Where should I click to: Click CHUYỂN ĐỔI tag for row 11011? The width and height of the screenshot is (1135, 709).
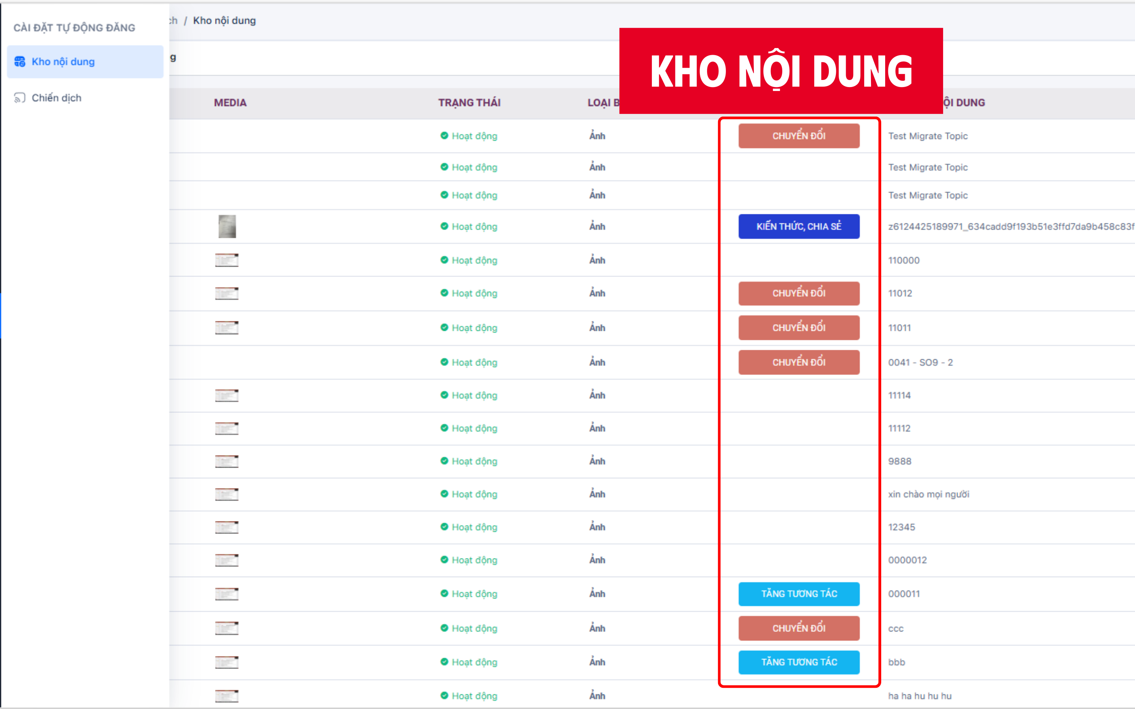pyautogui.click(x=799, y=328)
